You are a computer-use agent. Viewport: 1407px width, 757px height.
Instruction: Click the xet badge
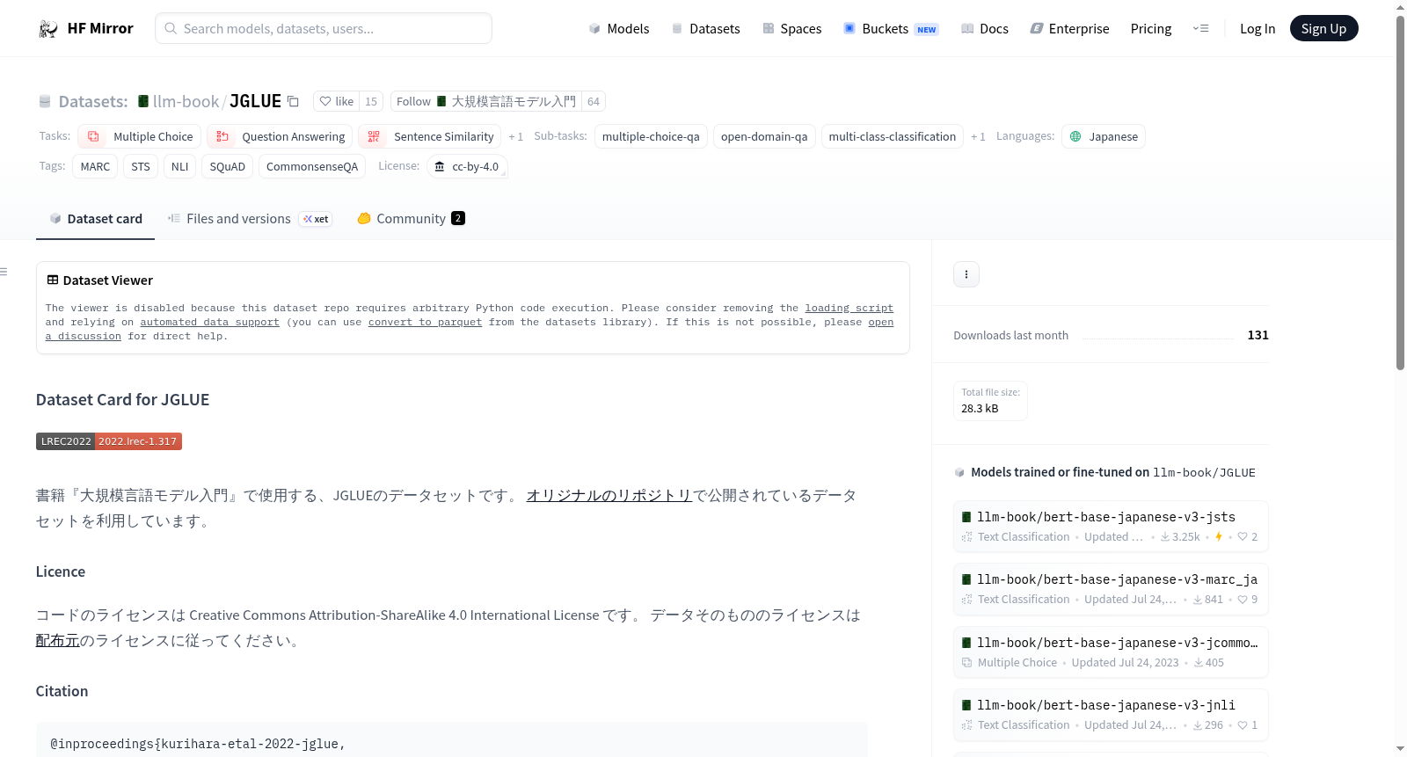pos(316,220)
